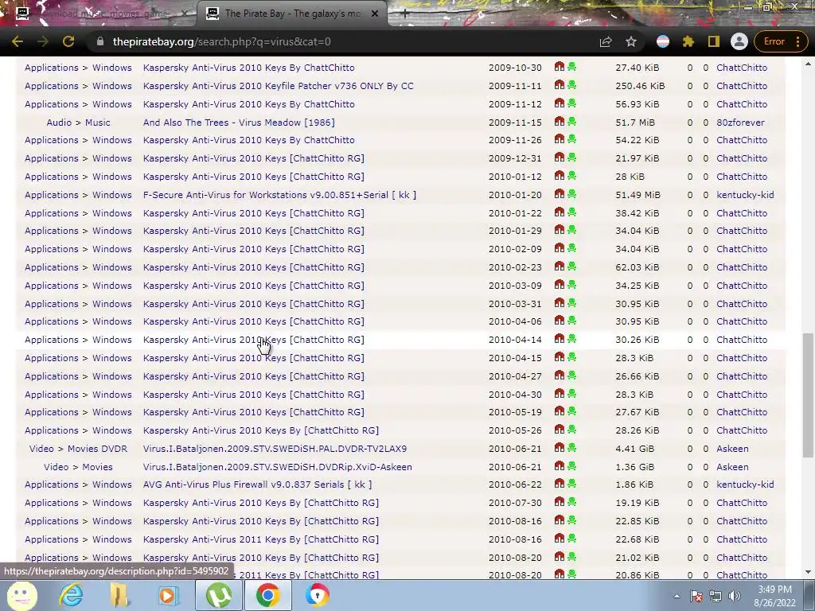Open the media player taskbar icon
815x611 pixels.
pyautogui.click(x=167, y=595)
